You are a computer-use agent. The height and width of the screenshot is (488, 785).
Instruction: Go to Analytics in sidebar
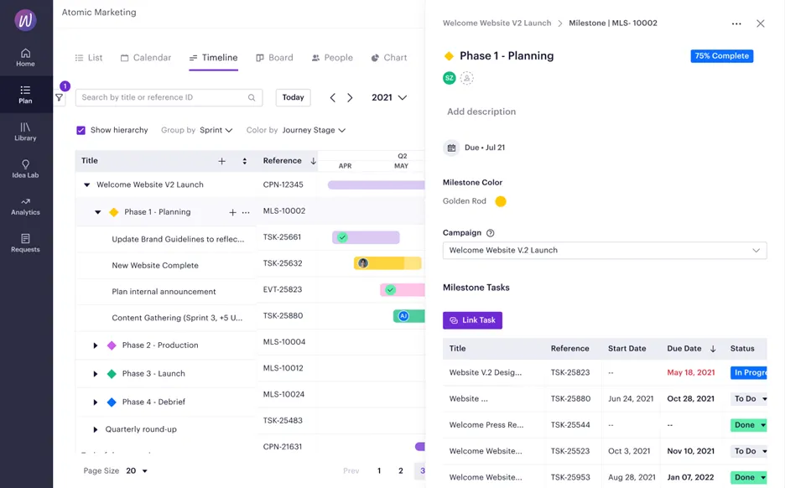pyautogui.click(x=25, y=206)
